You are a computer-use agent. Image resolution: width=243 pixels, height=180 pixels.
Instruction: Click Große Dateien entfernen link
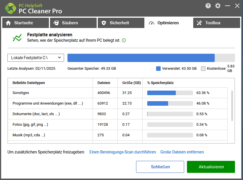182,152
